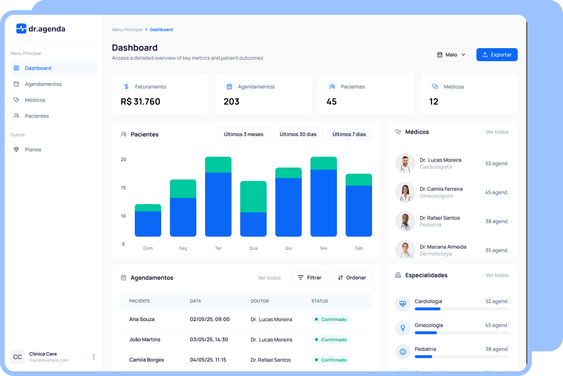Click the stethoscope icon on Médicos card
563x376 pixels.
point(435,86)
